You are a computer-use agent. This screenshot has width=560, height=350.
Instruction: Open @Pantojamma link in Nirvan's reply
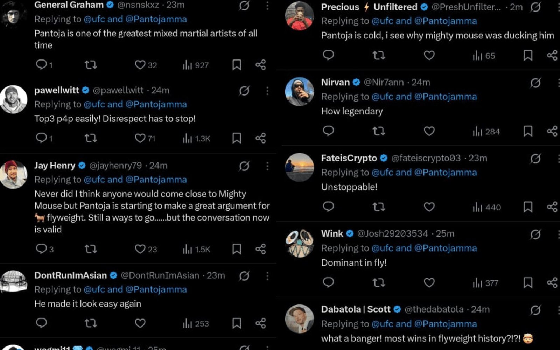[x=446, y=97]
